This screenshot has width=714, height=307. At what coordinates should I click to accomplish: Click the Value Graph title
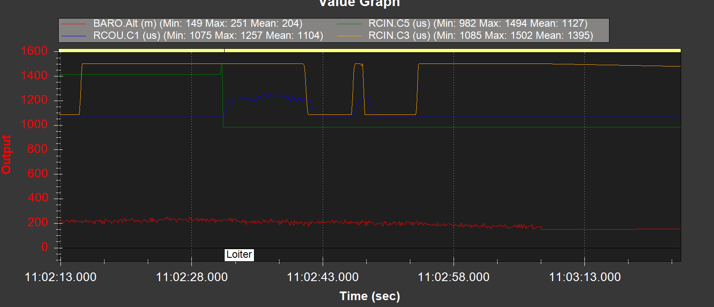pos(359,3)
